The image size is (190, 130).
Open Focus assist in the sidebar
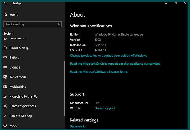(x=18, y=38)
